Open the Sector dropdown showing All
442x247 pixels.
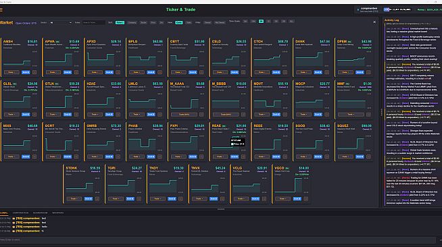(x=61, y=22)
